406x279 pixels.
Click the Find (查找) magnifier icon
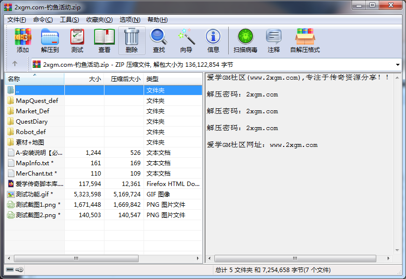tap(159, 37)
